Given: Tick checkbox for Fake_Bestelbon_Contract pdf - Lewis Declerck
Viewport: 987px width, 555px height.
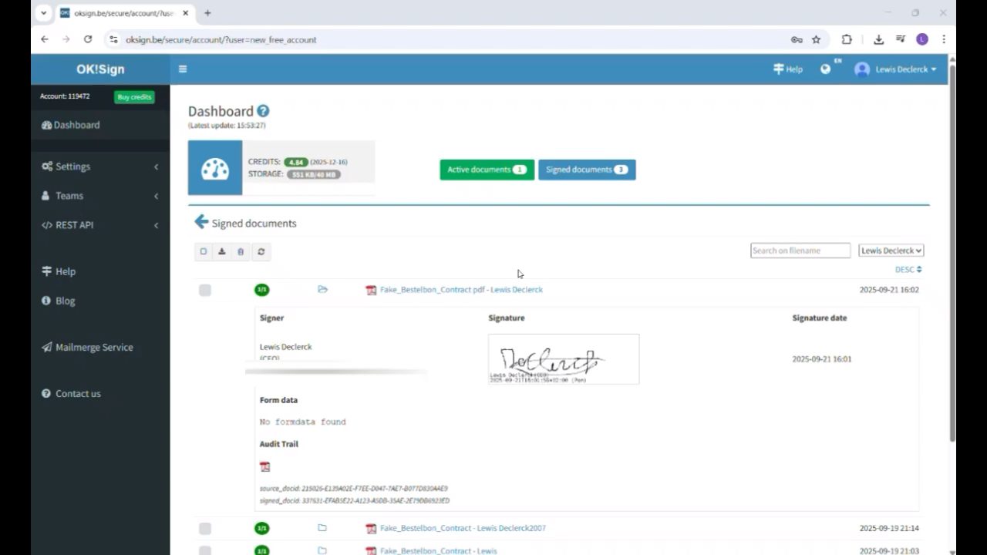Looking at the screenshot, I should coord(205,290).
